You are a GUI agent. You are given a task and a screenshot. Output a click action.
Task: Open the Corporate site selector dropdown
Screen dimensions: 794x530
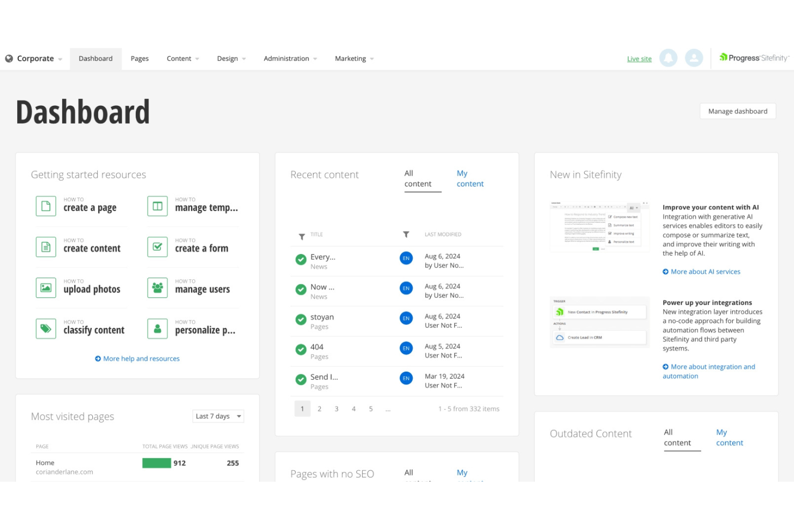[x=34, y=59]
